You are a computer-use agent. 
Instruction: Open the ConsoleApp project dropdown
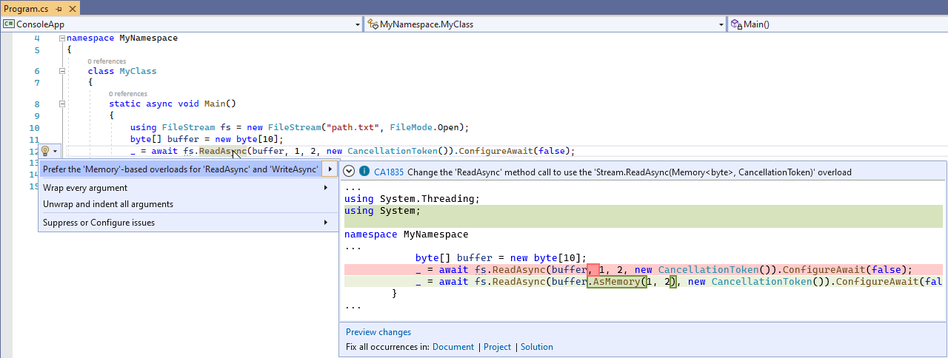[357, 24]
